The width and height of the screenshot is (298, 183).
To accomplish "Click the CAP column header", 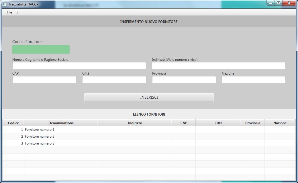I will pyautogui.click(x=184, y=123).
